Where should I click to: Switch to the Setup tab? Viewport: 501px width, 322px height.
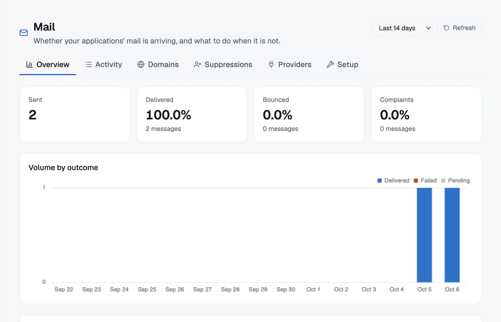click(342, 64)
